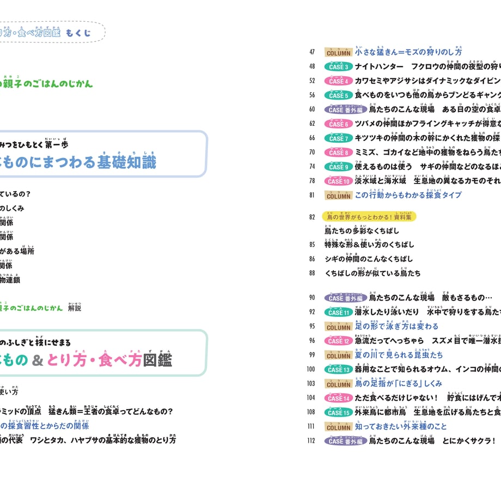501x501 pixels.
Task: Click the text '解説' beside the green title
Action: pyautogui.click(x=75, y=308)
